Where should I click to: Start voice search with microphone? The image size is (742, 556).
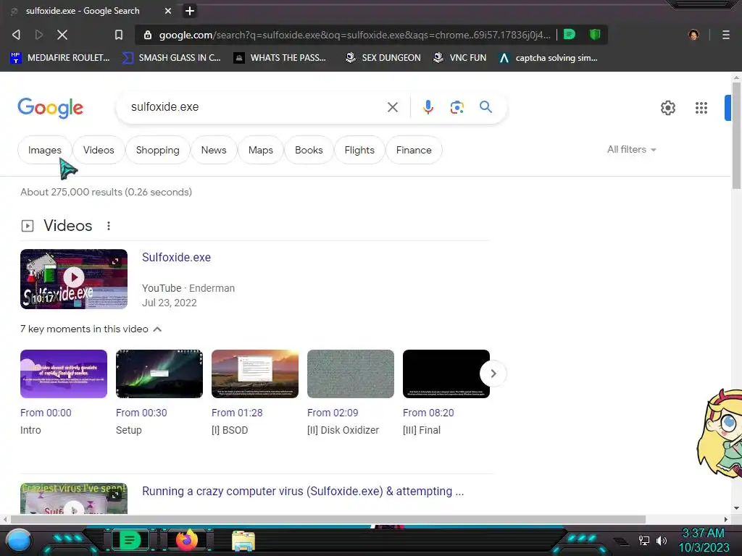(428, 107)
